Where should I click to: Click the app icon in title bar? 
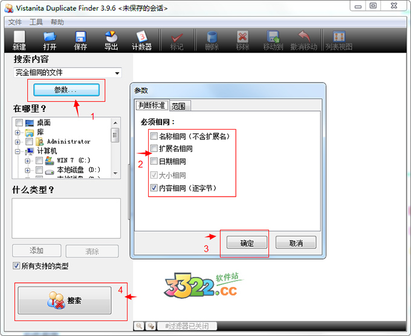[8, 8]
